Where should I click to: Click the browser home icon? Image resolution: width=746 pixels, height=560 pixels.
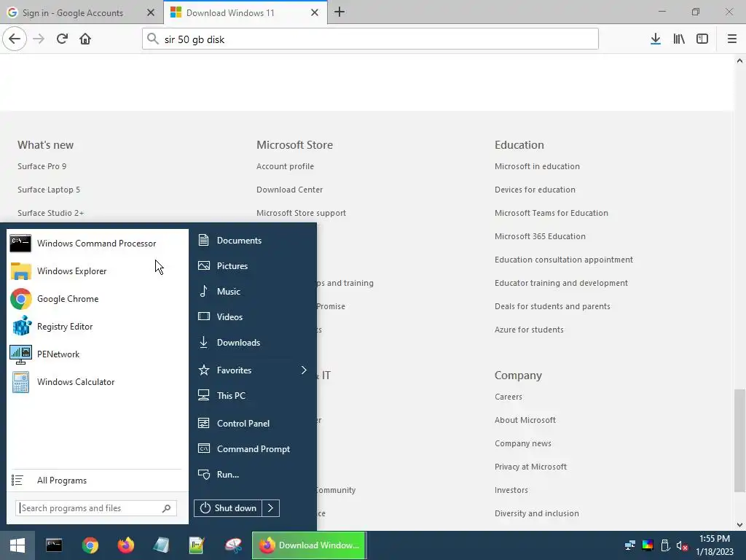tap(85, 39)
